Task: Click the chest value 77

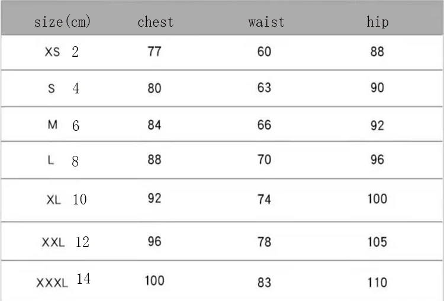Action: (155, 52)
